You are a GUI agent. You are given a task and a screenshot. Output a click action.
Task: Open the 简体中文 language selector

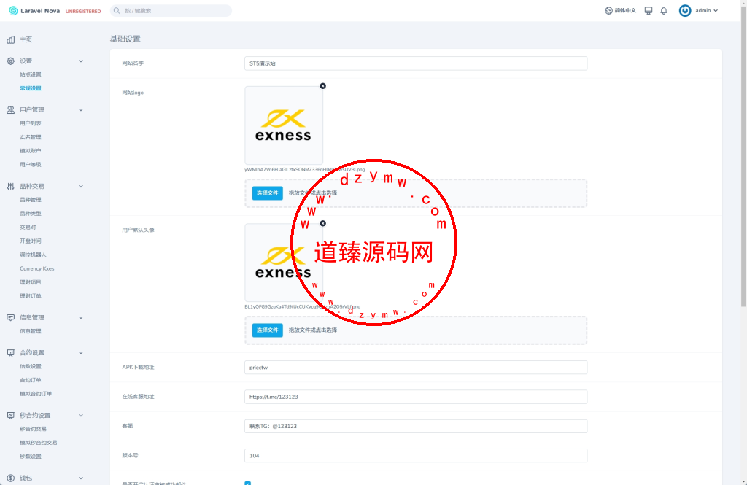(x=620, y=10)
